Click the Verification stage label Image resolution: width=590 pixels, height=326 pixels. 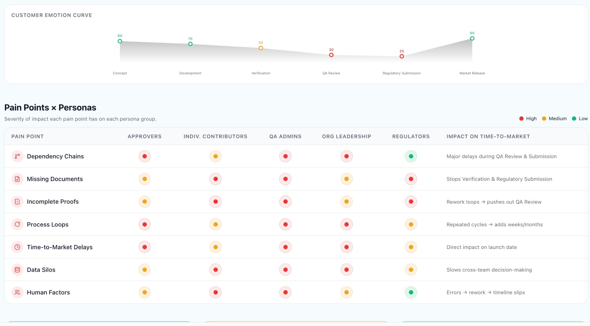(x=261, y=73)
